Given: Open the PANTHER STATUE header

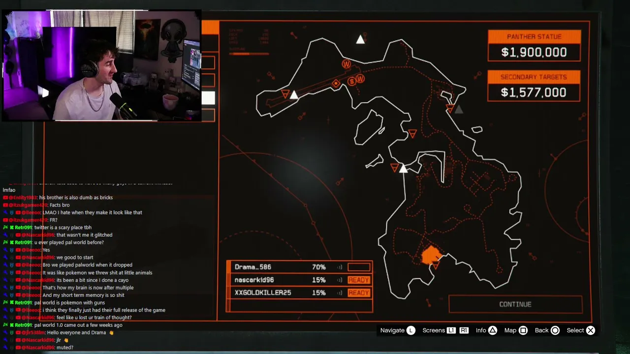Looking at the screenshot, I should [x=534, y=36].
